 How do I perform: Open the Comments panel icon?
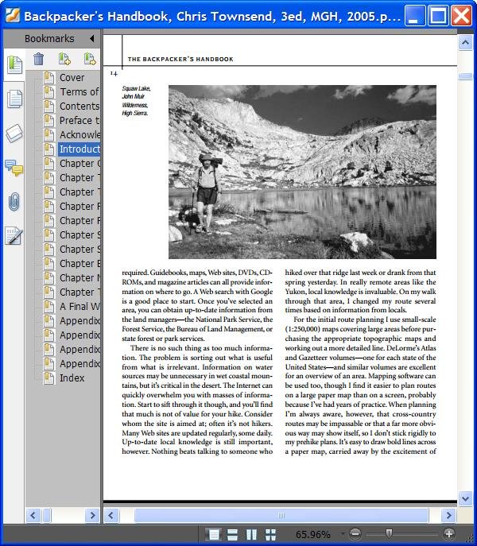tap(14, 168)
